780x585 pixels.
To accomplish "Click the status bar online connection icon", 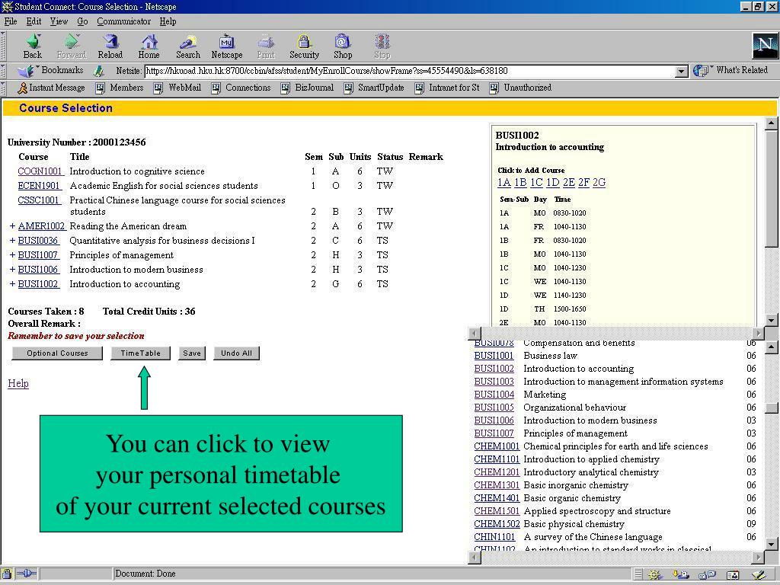I will pyautogui.click(x=27, y=574).
